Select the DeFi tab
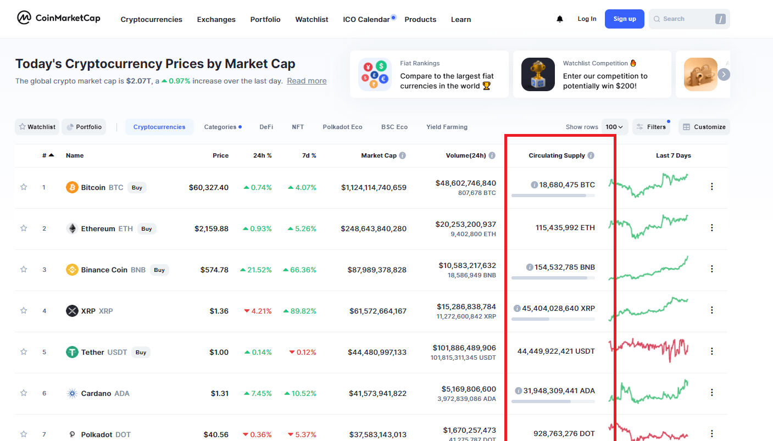Image resolution: width=773 pixels, height=441 pixels. 266,127
